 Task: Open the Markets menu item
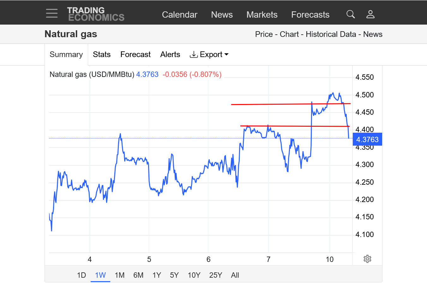[x=262, y=15]
